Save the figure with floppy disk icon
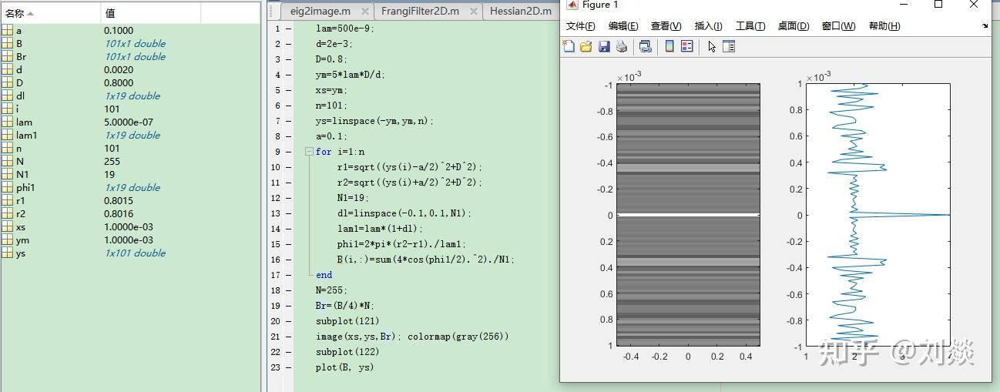 [x=604, y=47]
